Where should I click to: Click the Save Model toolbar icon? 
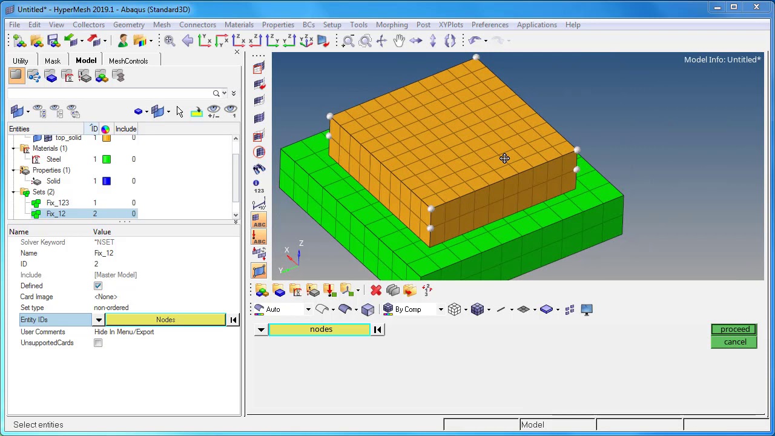coord(53,41)
